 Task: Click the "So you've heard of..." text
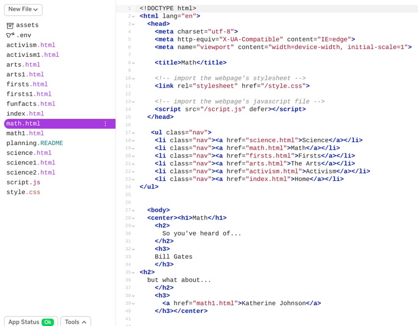pos(201,233)
